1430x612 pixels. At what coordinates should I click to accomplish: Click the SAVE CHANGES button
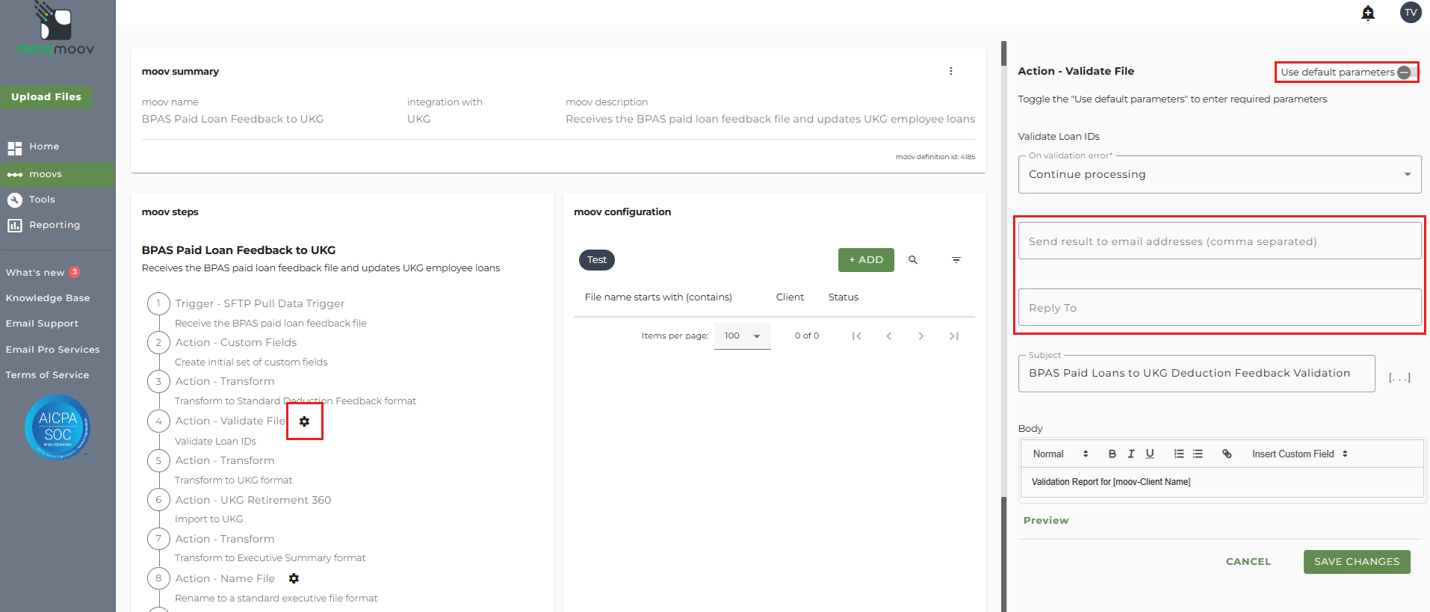point(1357,562)
